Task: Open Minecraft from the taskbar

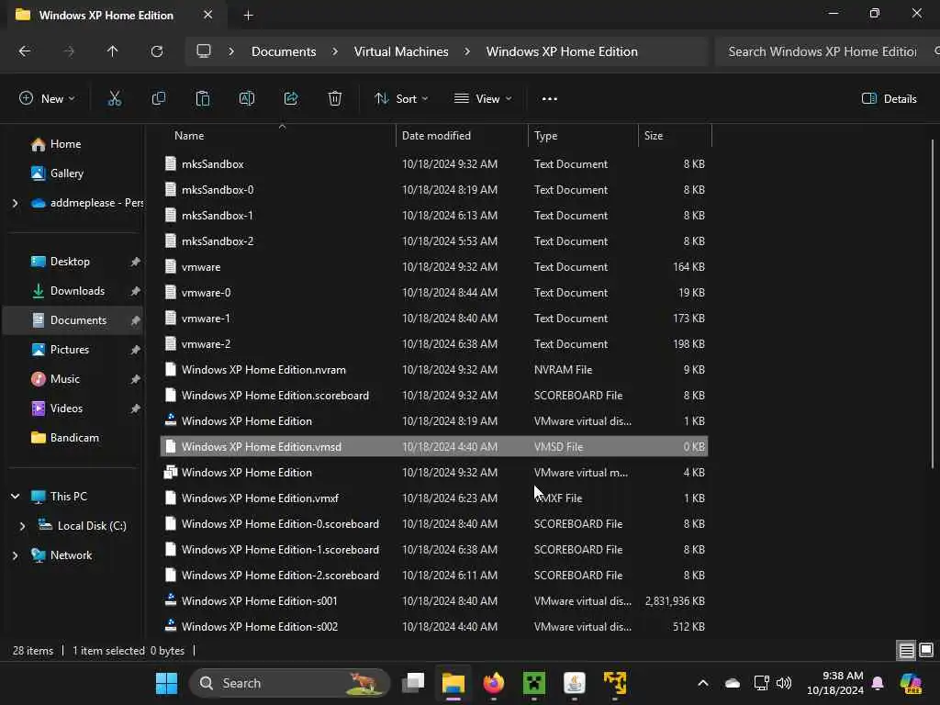Action: [x=533, y=683]
